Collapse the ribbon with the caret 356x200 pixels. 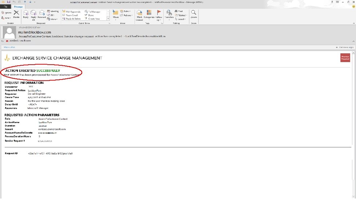click(353, 23)
